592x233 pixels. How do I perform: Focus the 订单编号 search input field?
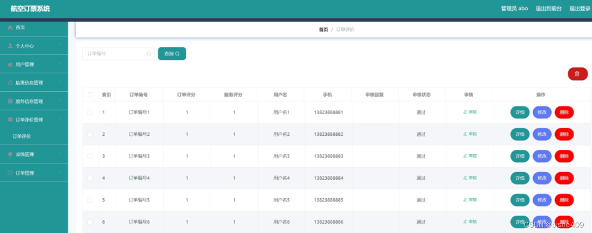pos(118,54)
